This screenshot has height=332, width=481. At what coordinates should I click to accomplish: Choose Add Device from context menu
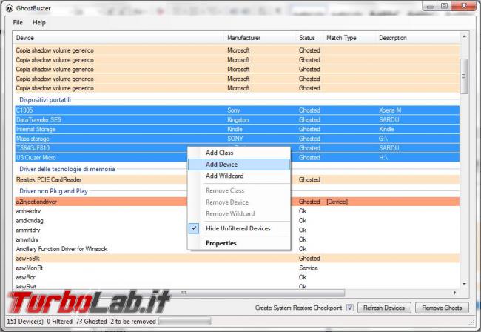point(239,165)
